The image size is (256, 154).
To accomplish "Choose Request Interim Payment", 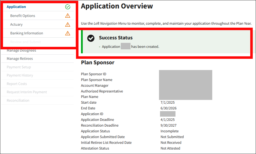I will (x=27, y=92).
